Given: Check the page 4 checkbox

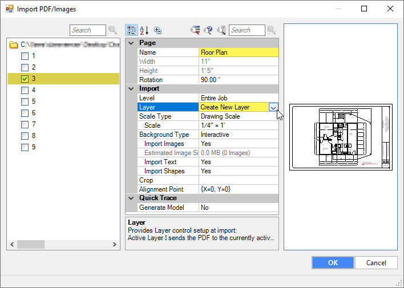Looking at the screenshot, I should click(x=25, y=90).
